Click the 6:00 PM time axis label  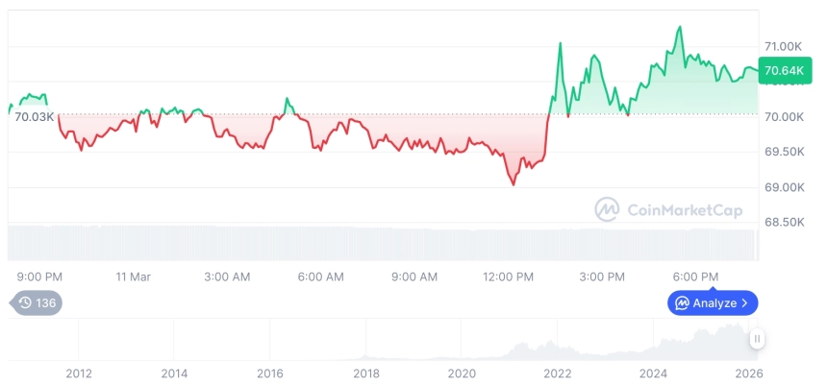[x=695, y=277]
